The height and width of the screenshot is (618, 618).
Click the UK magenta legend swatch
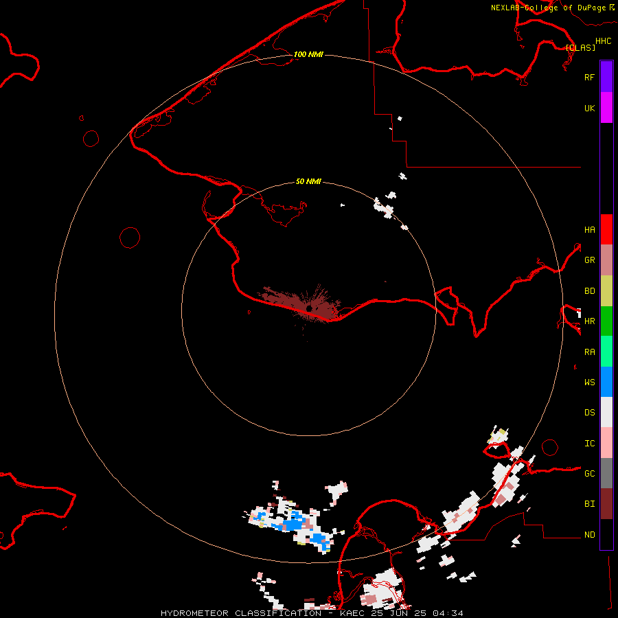pyautogui.click(x=606, y=108)
